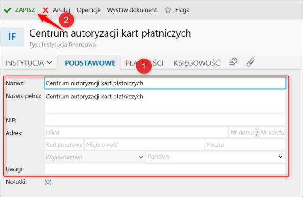Select the PODSTAWOWE tab

(x=90, y=63)
